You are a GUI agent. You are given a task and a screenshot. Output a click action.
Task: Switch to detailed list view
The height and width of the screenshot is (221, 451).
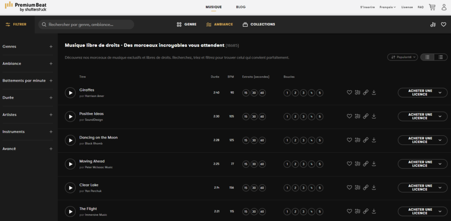click(440, 57)
